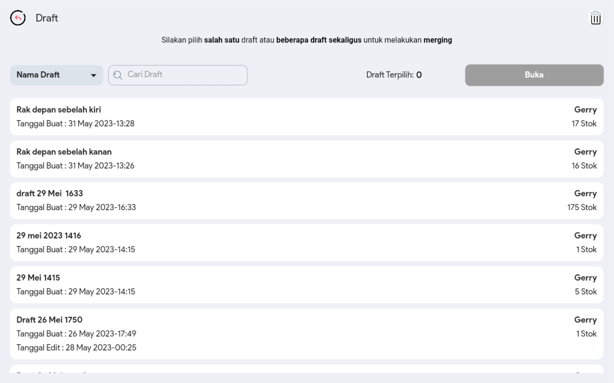Click Tanggal Edit 28 May 2023 line
Image resolution: width=614 pixels, height=383 pixels.
(76, 348)
